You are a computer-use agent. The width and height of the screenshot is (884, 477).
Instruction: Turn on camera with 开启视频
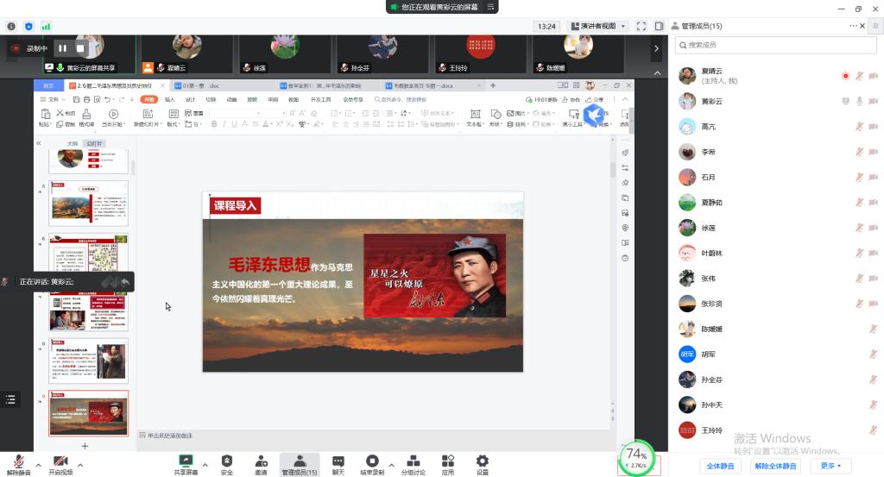click(60, 461)
